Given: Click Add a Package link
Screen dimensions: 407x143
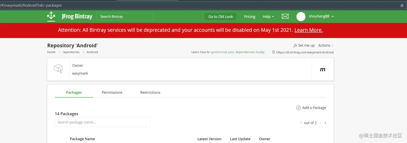Looking at the screenshot, I should tap(314, 108).
